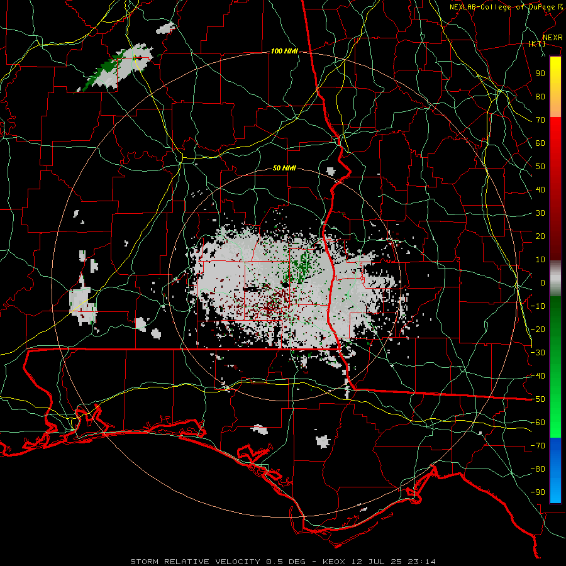566x566 pixels.
Task: Select the positive 40 knot scale label
Action: [540, 190]
